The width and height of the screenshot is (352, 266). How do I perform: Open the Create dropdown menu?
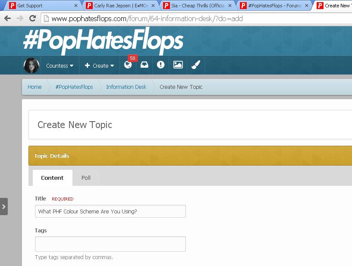pyautogui.click(x=99, y=66)
